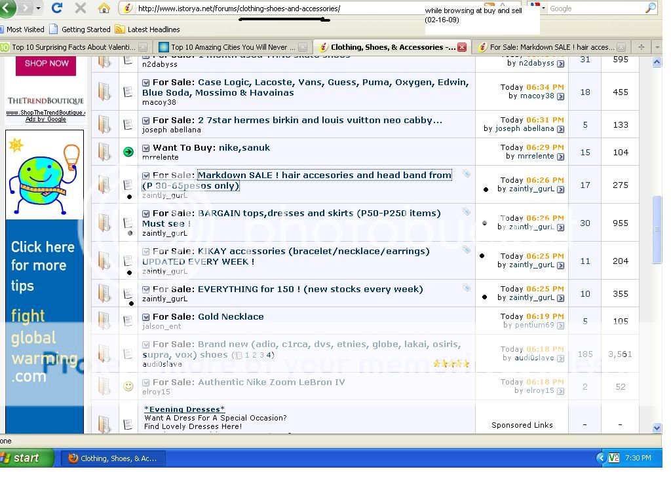Switch to Top 10 Surprising Facts tab

72,47
